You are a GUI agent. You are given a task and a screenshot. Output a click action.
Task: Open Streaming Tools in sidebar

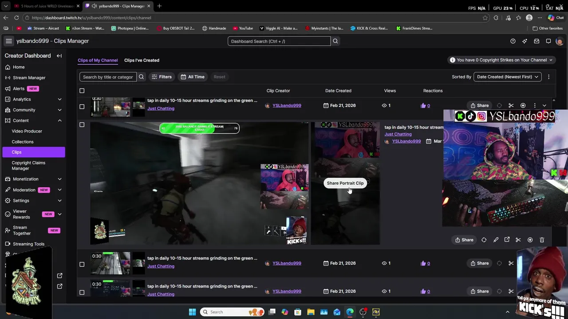tap(28, 244)
